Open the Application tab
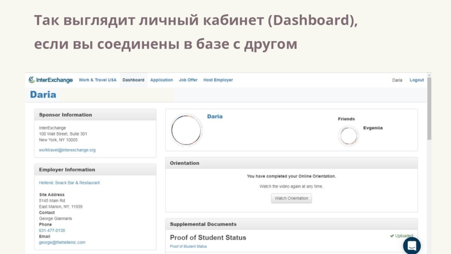Image resolution: width=451 pixels, height=254 pixels. tap(161, 80)
